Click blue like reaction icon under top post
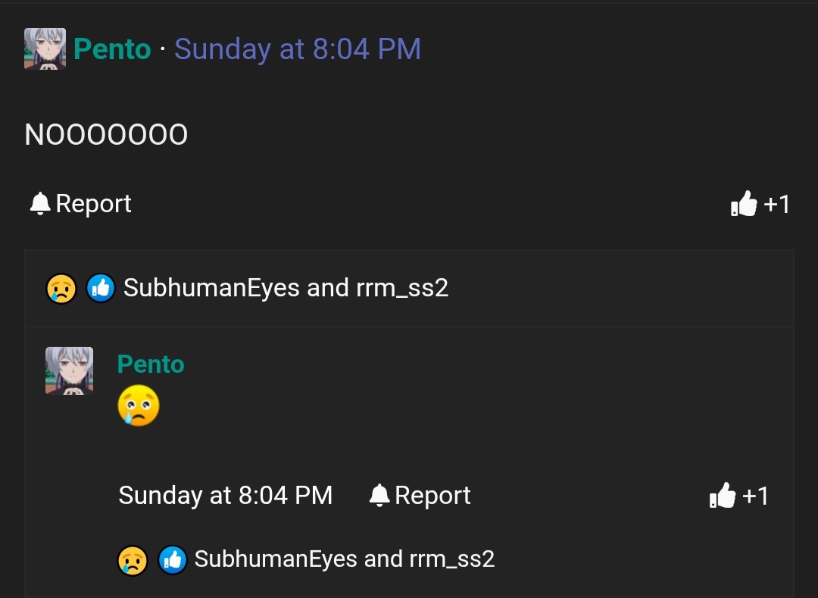Image resolution: width=818 pixels, height=598 pixels. 100,288
